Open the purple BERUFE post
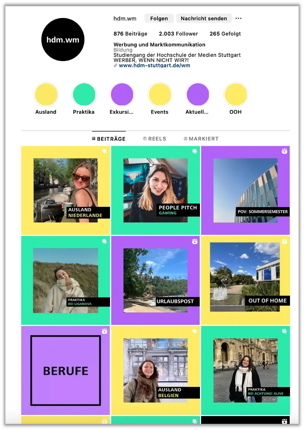 click(65, 370)
